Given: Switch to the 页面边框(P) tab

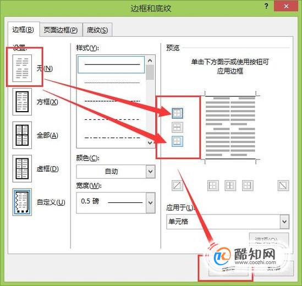Looking at the screenshot, I should tap(61, 30).
